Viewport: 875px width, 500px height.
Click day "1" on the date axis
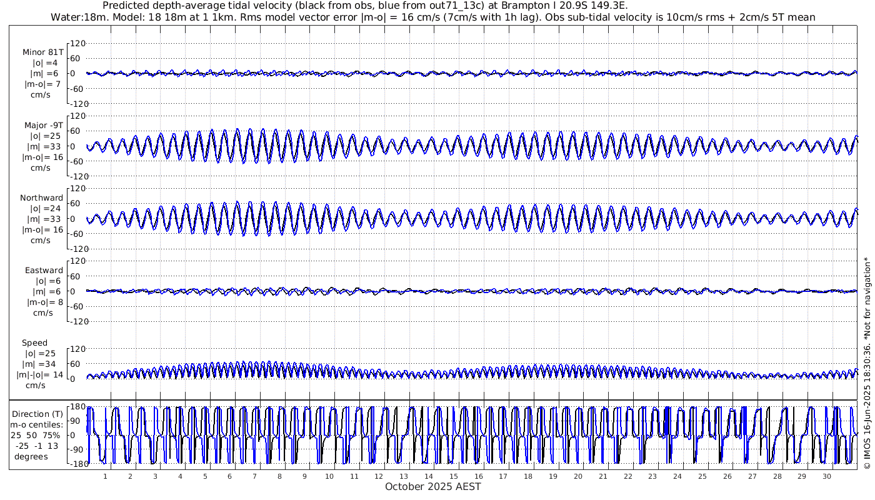(x=105, y=476)
